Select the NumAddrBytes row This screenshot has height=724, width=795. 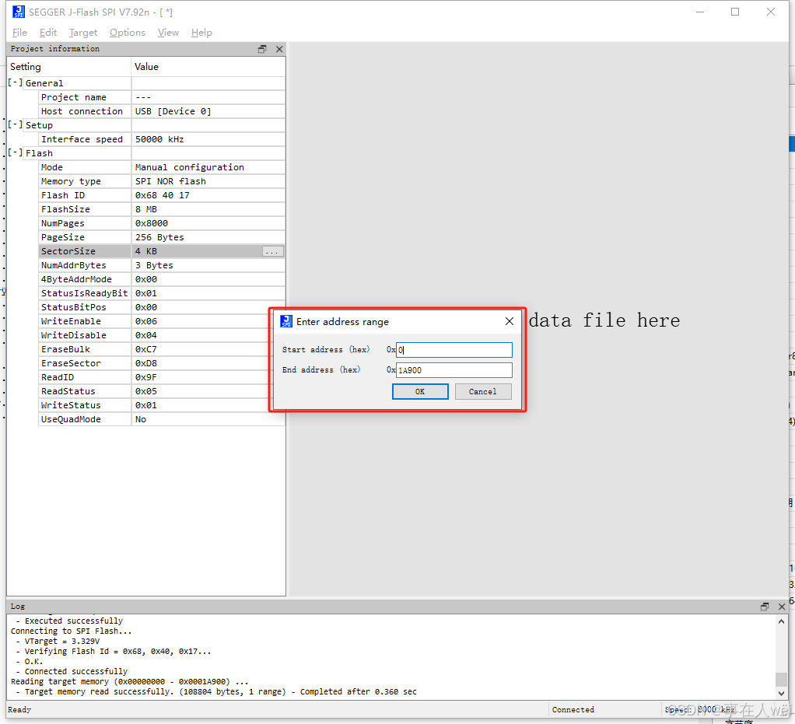162,266
